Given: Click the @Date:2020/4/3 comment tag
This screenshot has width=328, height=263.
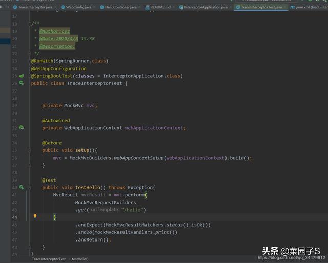Looking at the screenshot, I should (58, 39).
